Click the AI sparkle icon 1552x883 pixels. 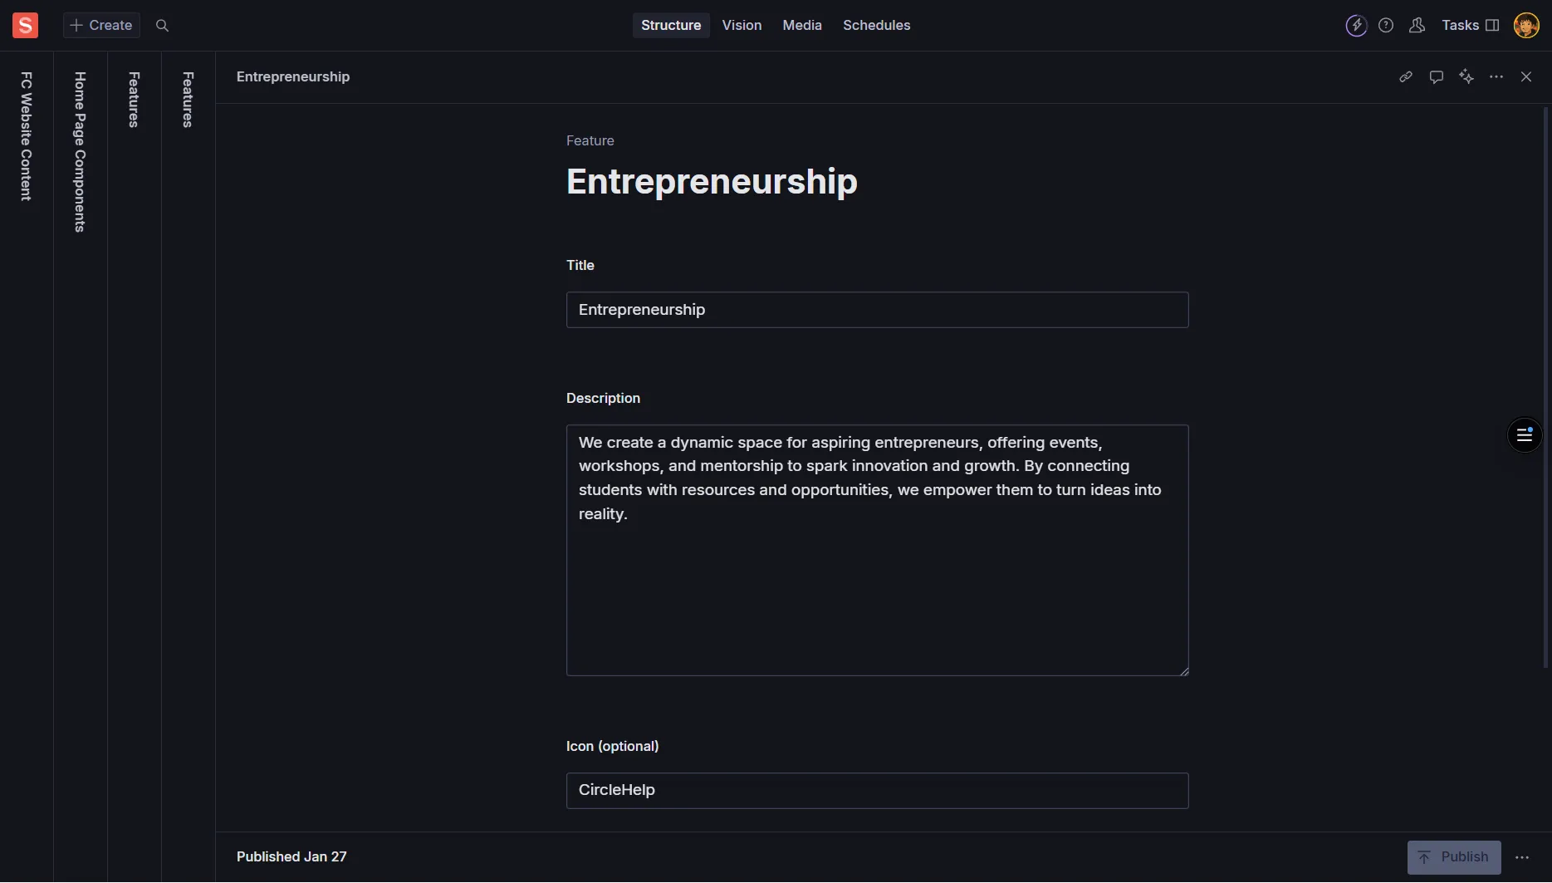(1466, 77)
